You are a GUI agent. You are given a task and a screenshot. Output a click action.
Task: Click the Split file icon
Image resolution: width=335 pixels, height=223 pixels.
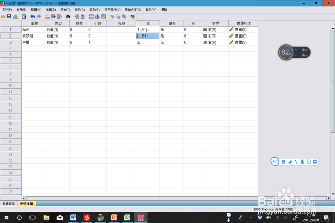pyautogui.click(x=91, y=17)
